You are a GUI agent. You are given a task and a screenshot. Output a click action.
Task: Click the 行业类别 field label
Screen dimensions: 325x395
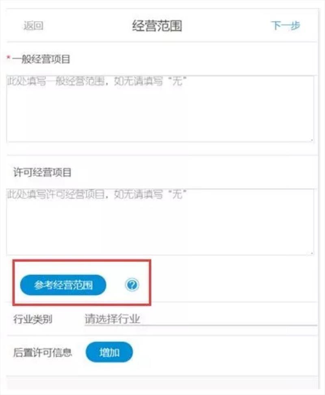(x=32, y=319)
